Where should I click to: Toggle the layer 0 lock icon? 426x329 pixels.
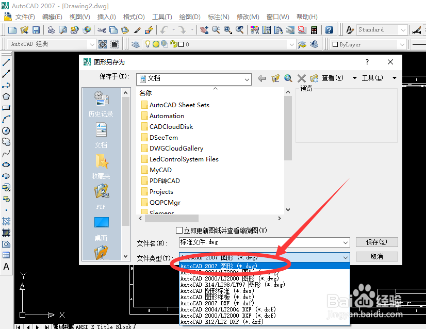point(173,44)
